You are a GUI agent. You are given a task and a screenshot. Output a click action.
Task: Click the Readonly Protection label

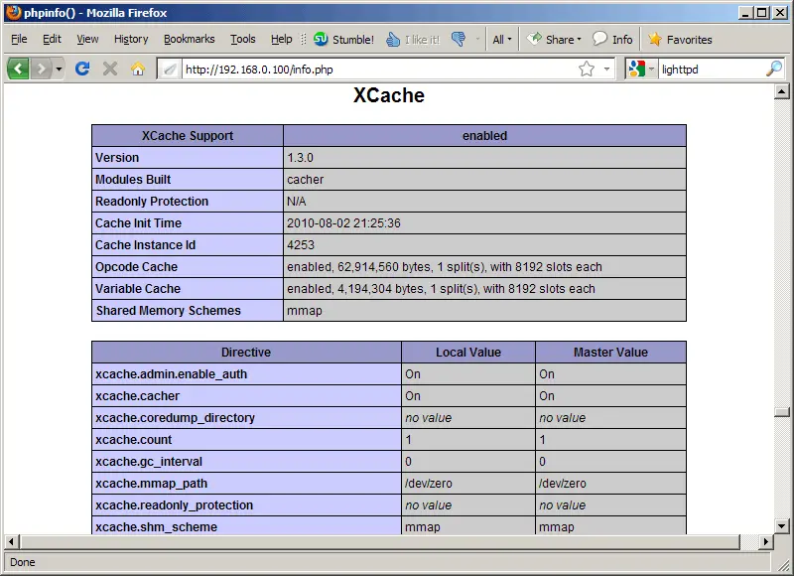(x=152, y=202)
